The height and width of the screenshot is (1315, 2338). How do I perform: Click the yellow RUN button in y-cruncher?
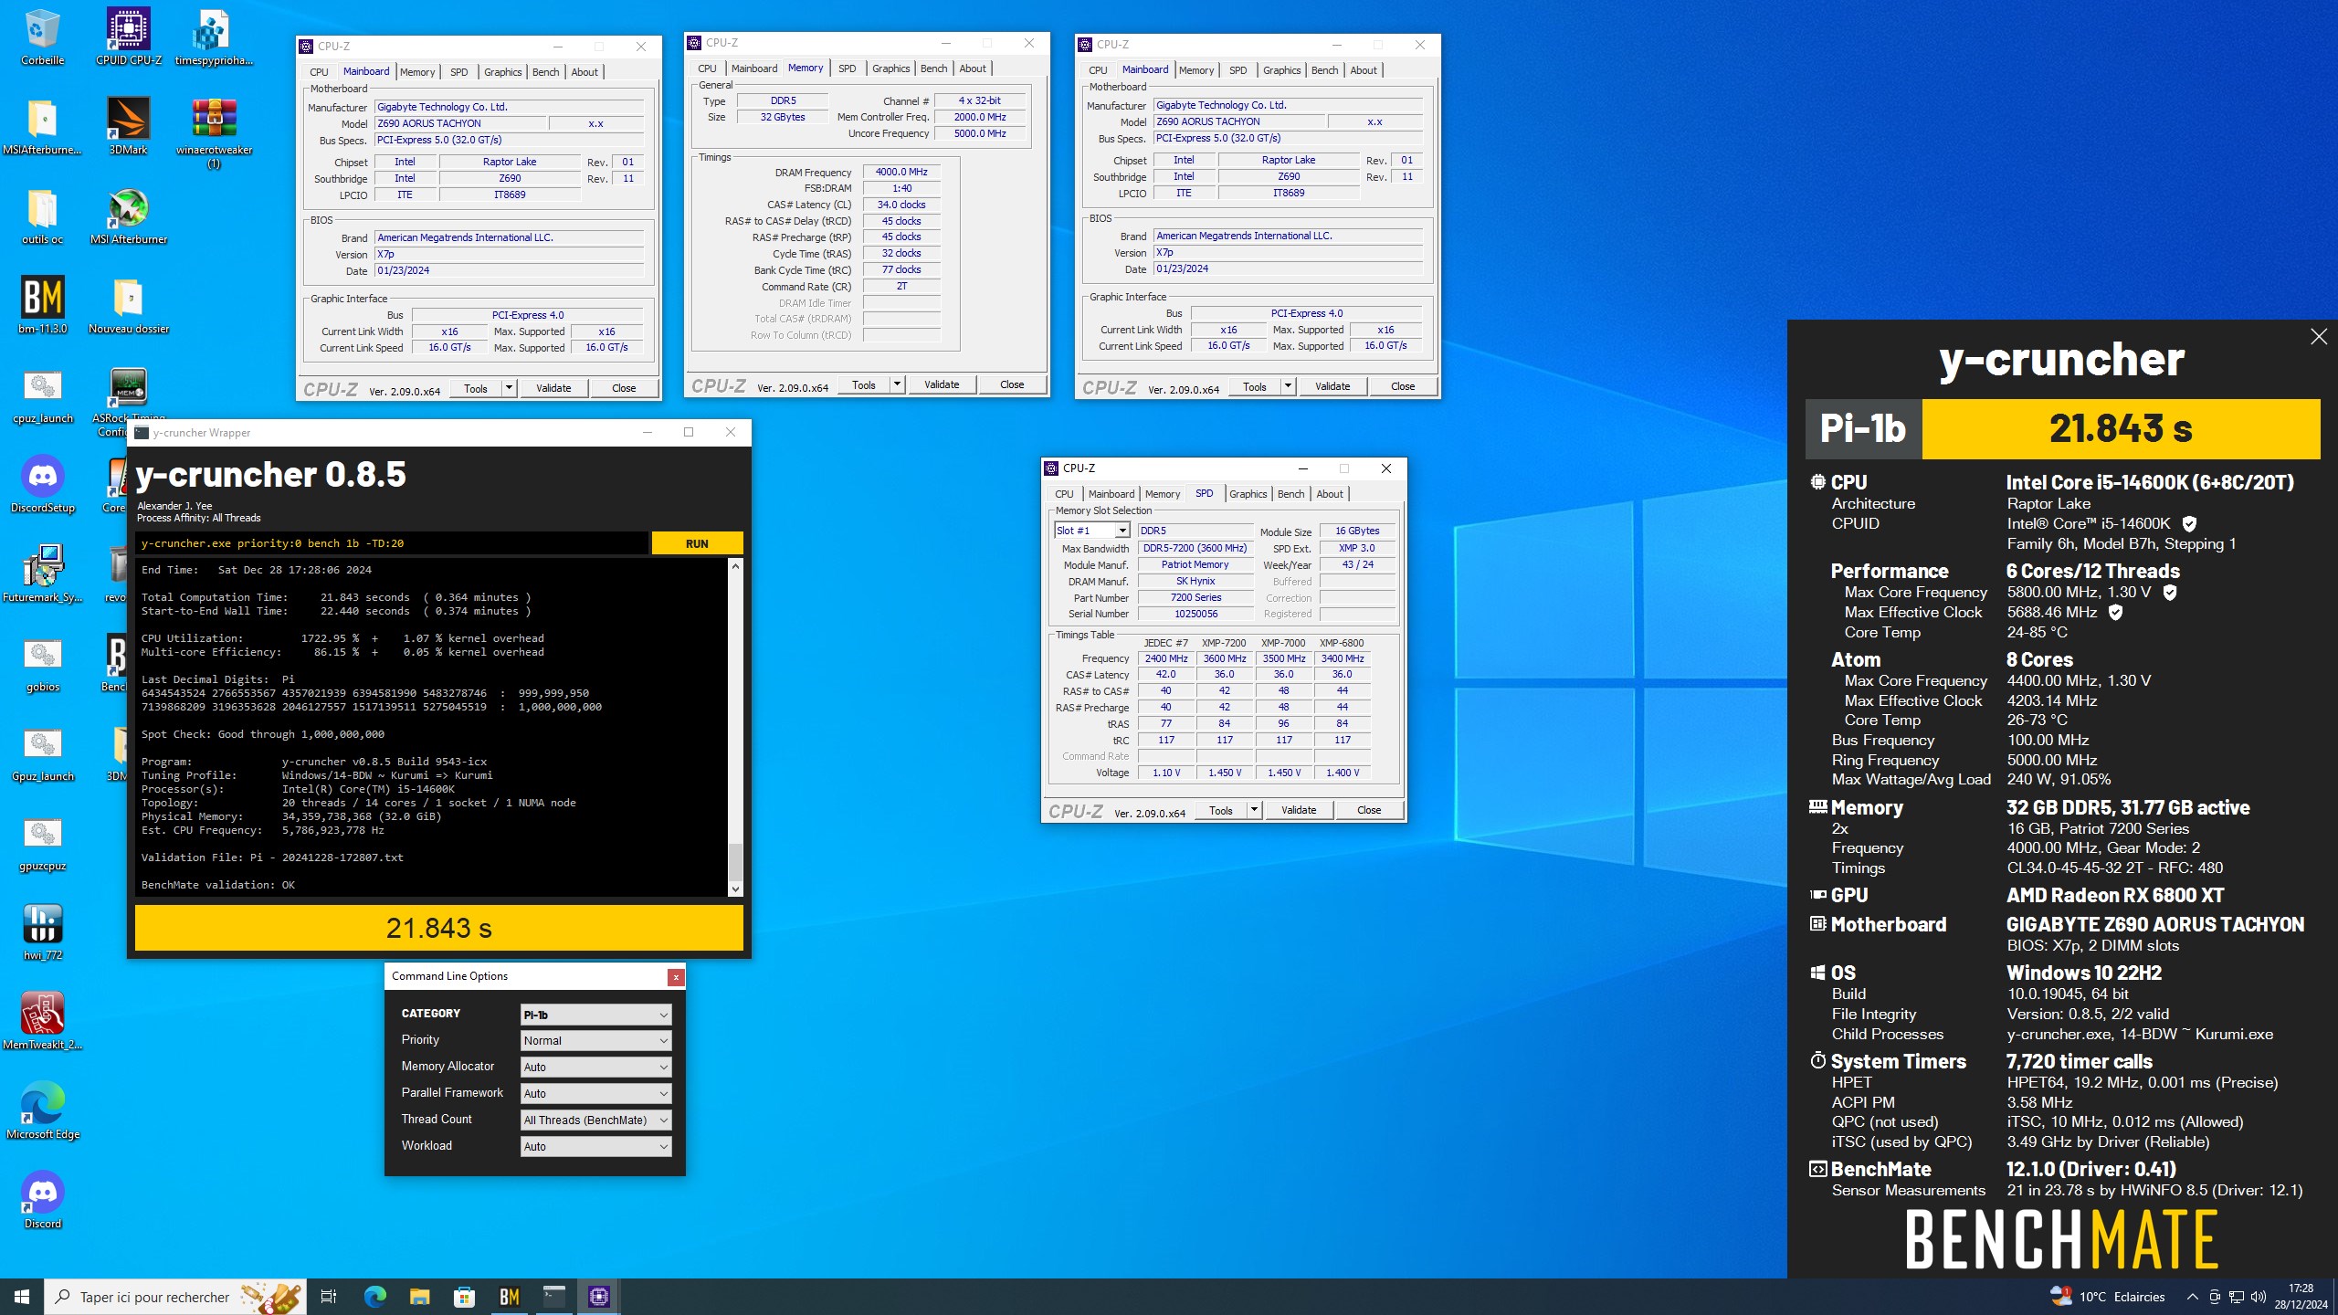click(x=697, y=543)
